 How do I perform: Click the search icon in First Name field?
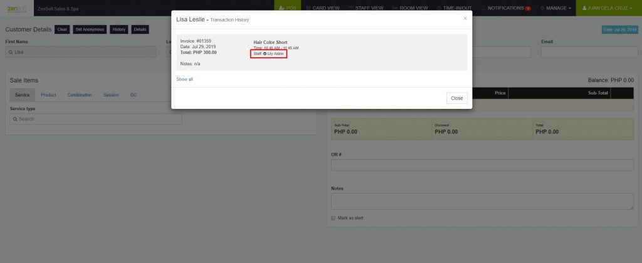click(x=9, y=53)
